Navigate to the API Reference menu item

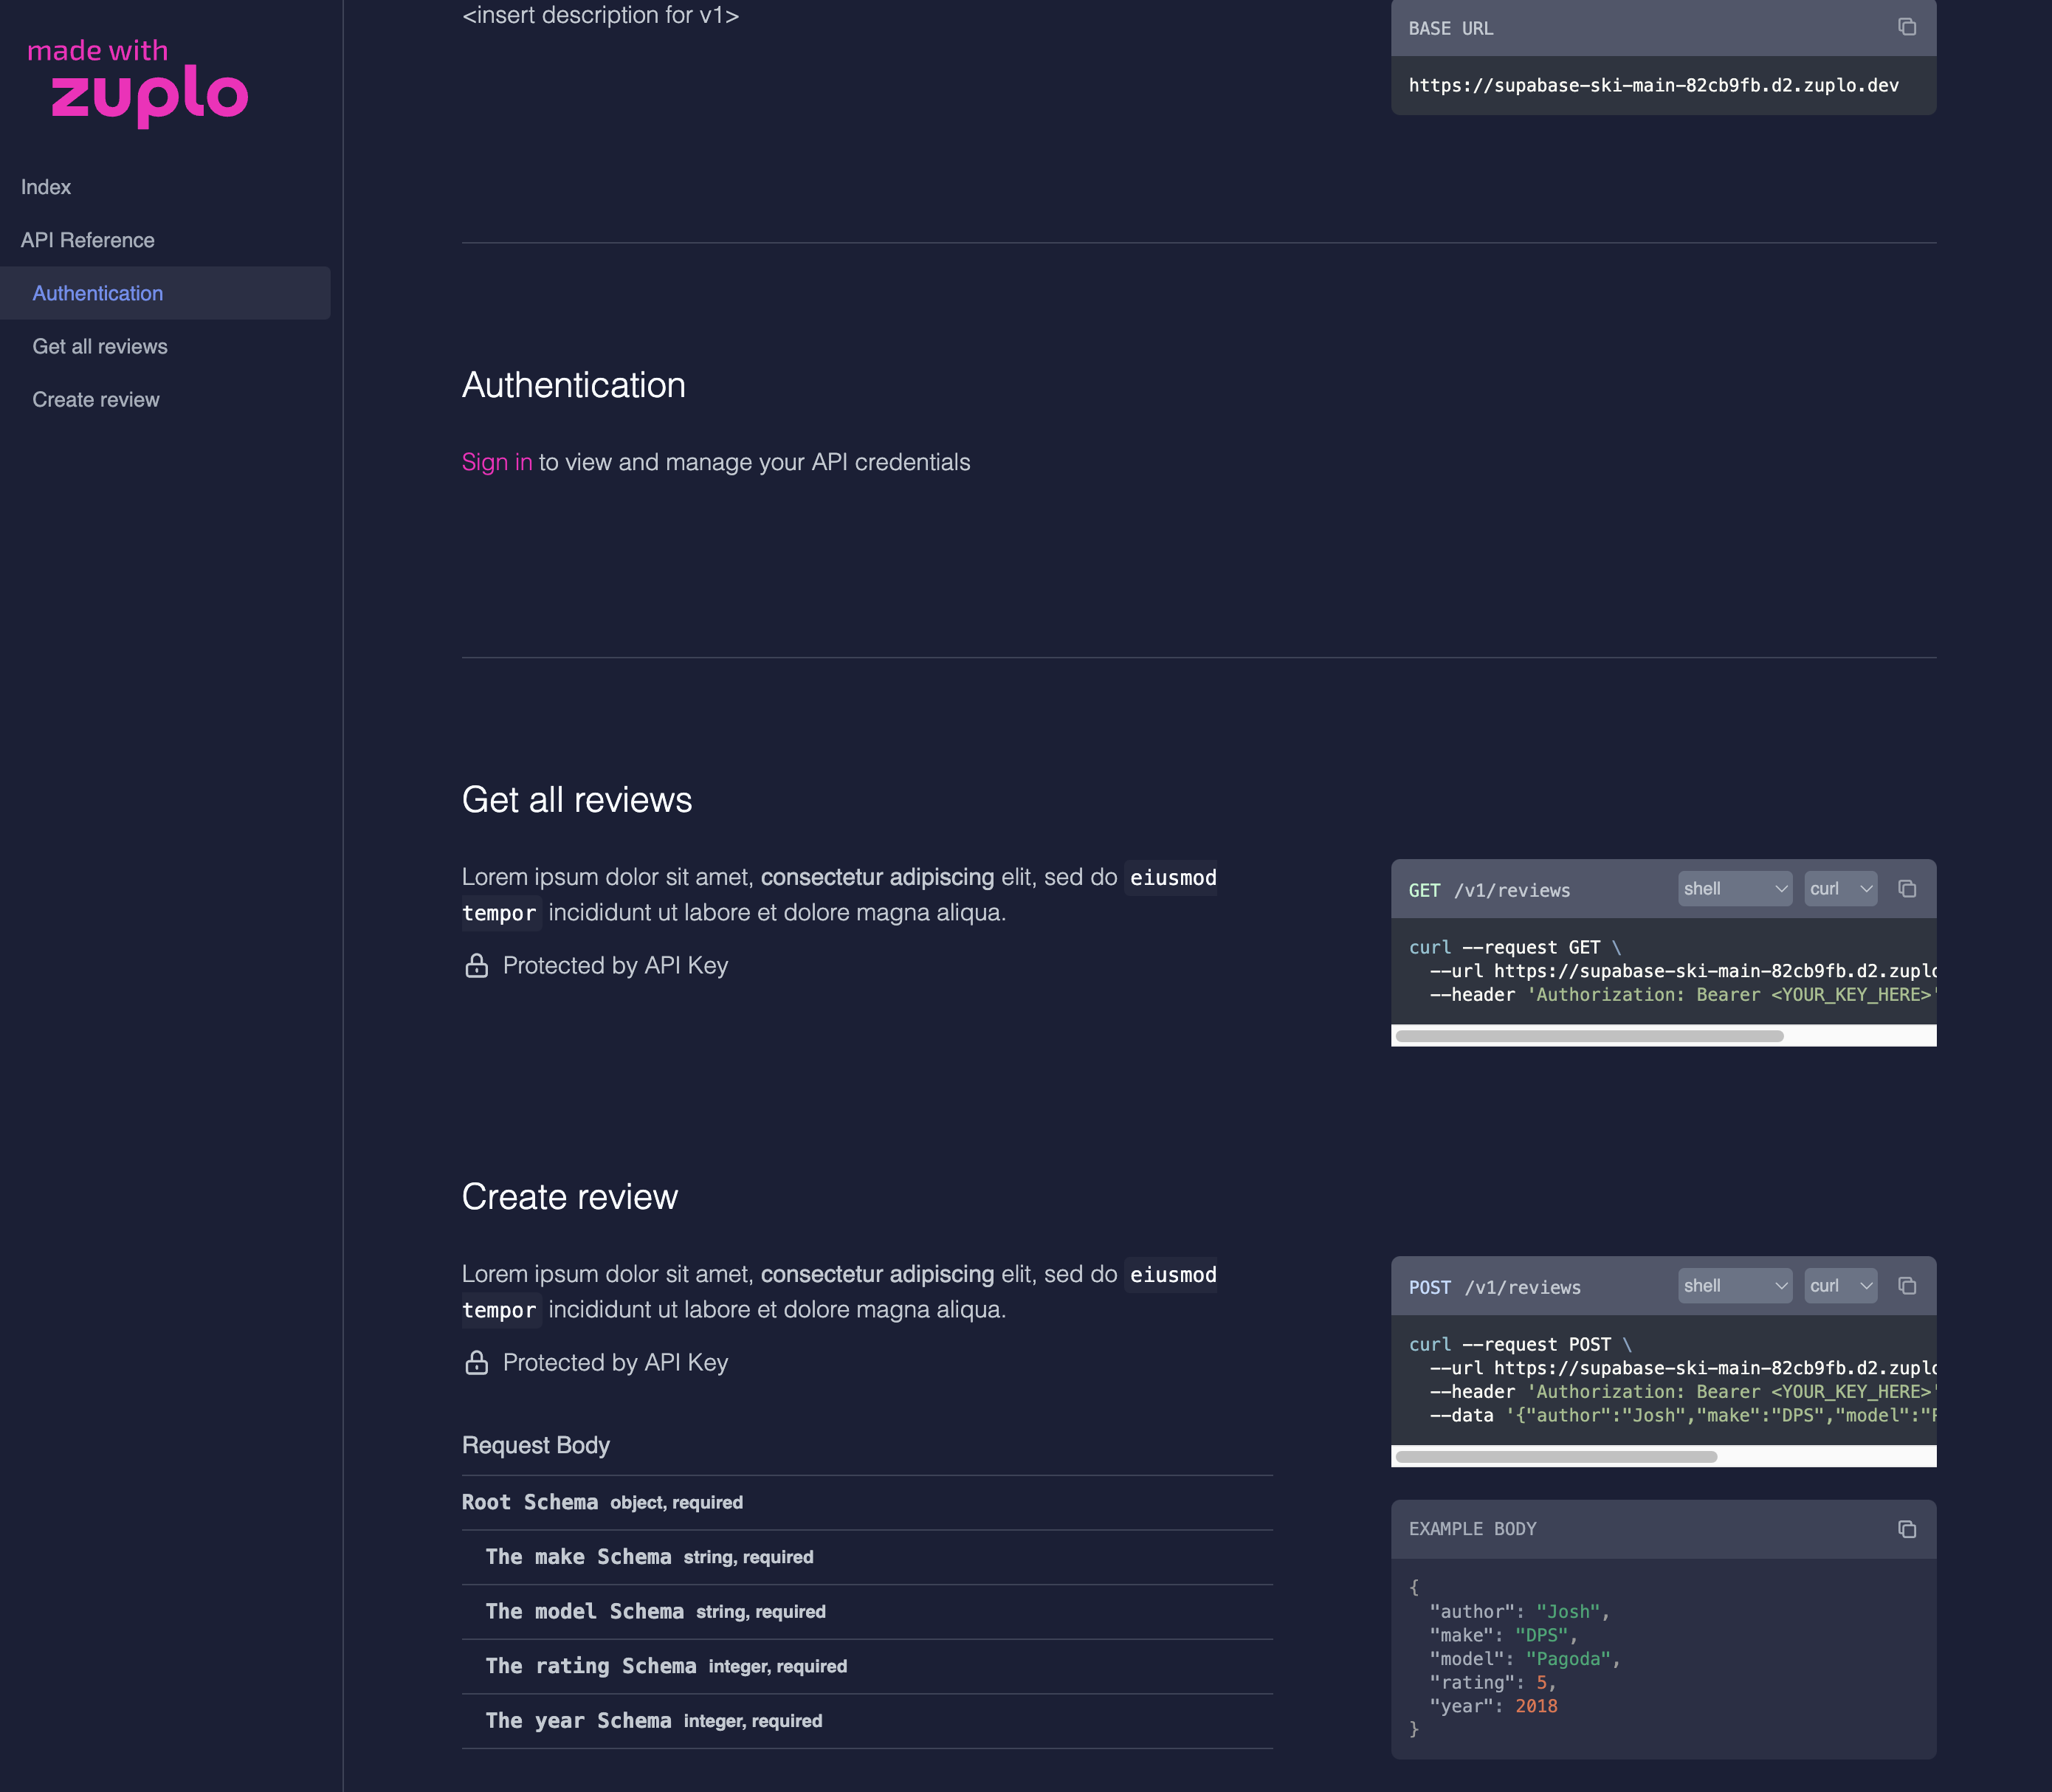pyautogui.click(x=87, y=239)
